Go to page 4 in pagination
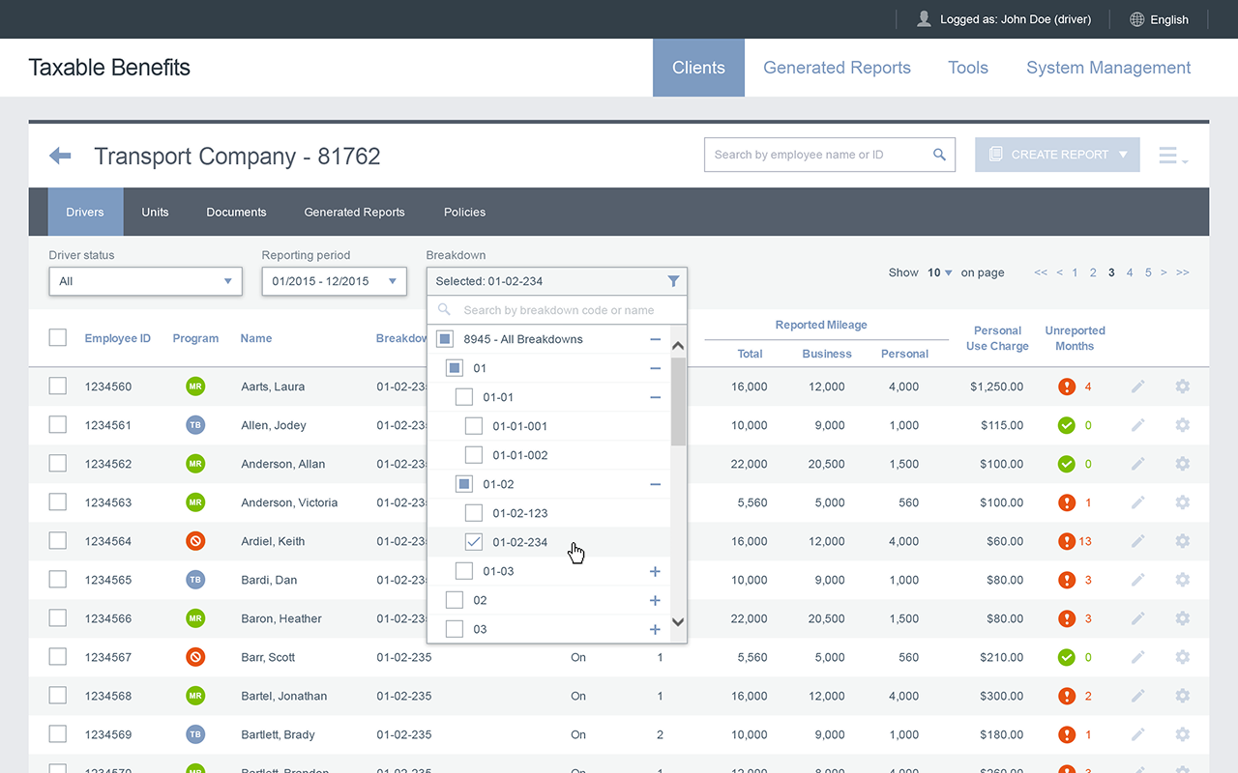 pyautogui.click(x=1130, y=272)
